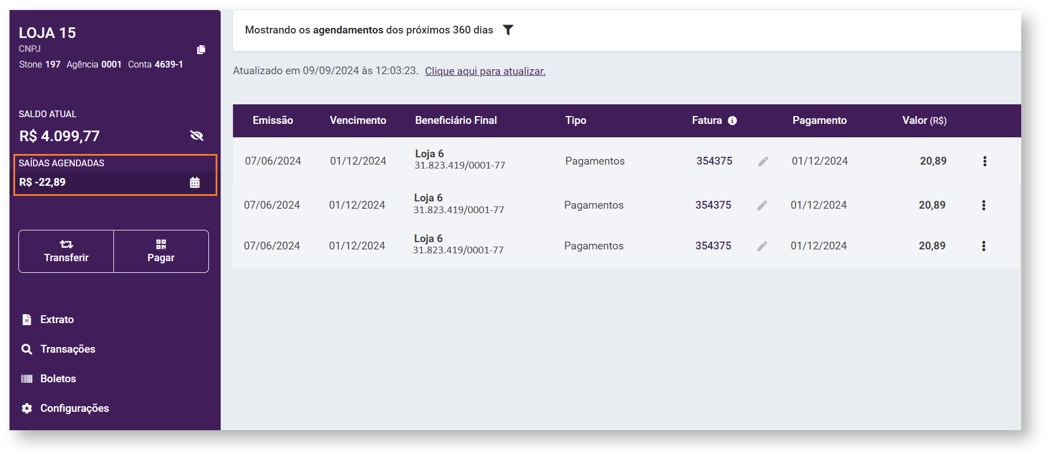Edit payment date in second row
Viewport: 1048px width, 457px height.
(x=762, y=205)
